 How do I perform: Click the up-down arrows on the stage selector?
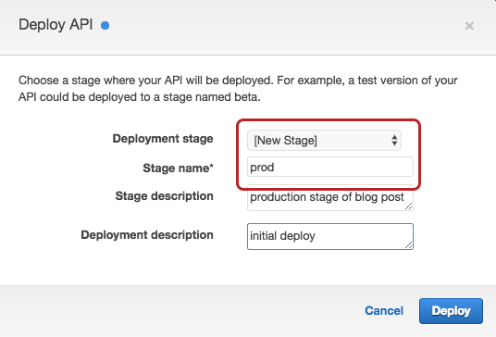(394, 140)
